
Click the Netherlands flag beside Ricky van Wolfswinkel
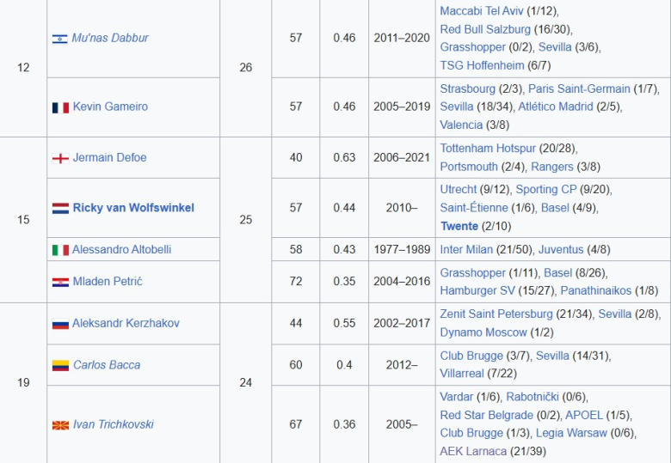[60, 209]
